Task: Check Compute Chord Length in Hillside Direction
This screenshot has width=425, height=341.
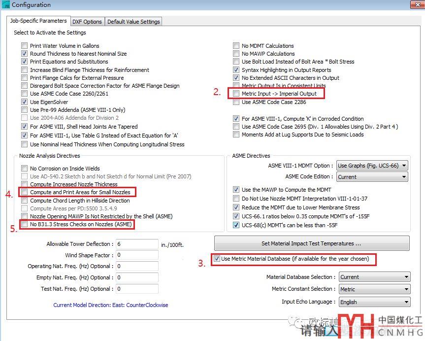Action: [x=25, y=201]
